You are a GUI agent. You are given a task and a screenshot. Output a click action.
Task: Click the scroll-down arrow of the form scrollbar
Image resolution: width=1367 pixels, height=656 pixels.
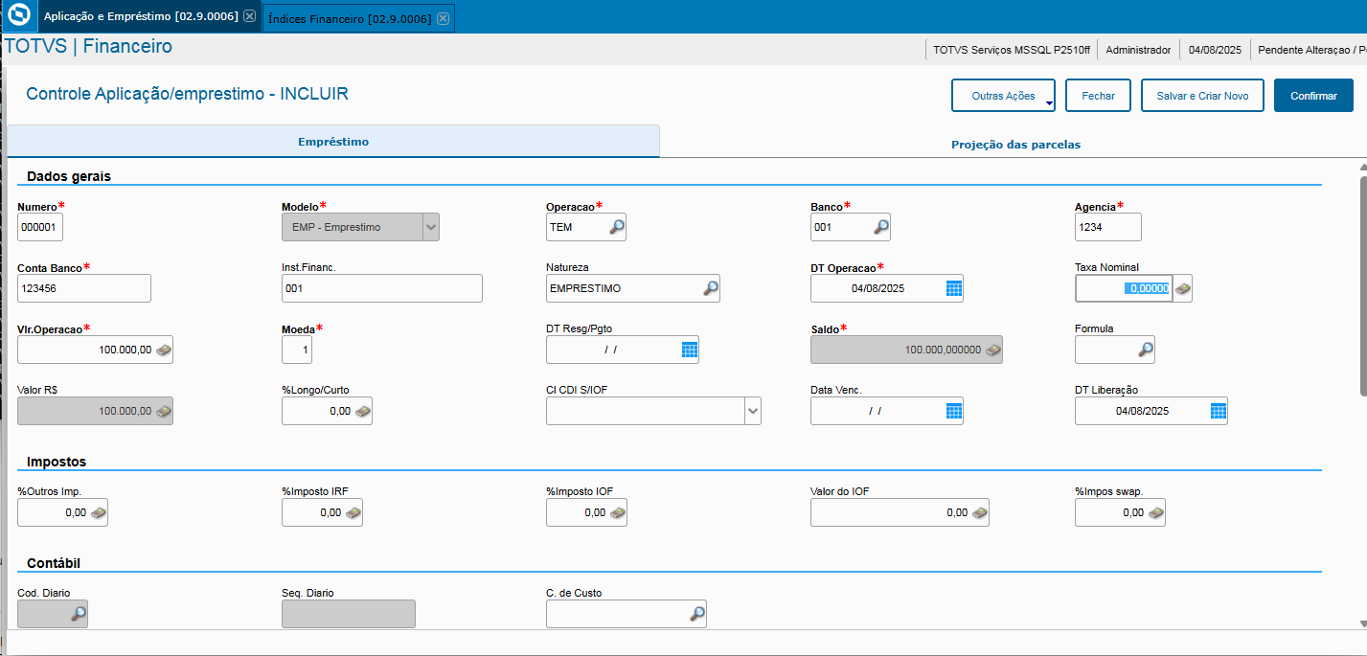coord(1363,623)
